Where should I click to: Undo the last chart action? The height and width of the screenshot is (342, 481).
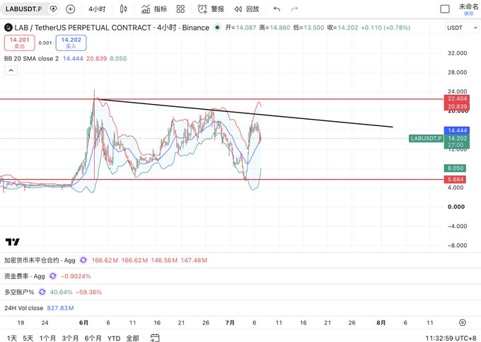click(277, 9)
